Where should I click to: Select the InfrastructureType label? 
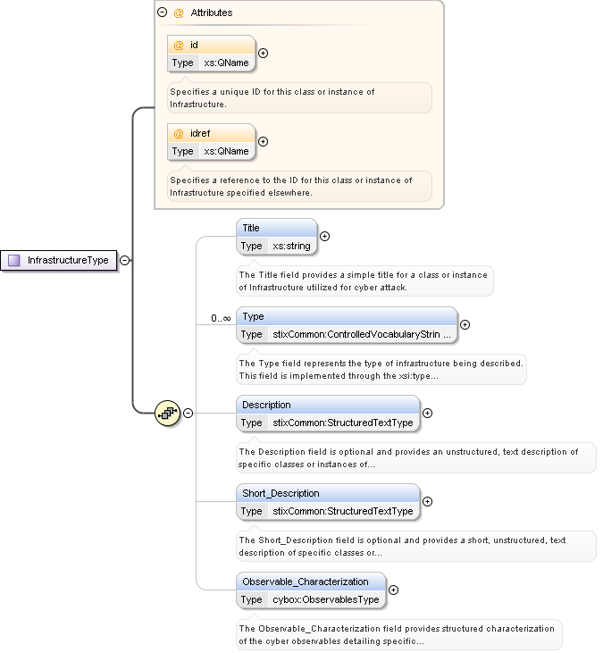click(68, 261)
